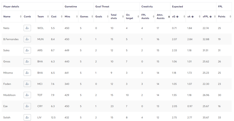Click Salah's points value 33
Screen dimensions: 234x121
click(219, 118)
